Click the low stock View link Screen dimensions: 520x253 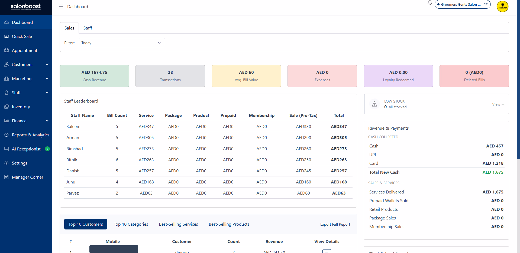coord(498,104)
